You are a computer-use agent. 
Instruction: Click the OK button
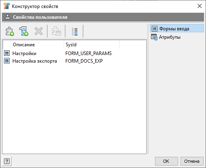[167, 161]
